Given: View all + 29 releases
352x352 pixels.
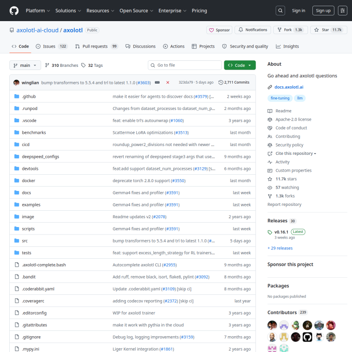Looking at the screenshot, I should pyautogui.click(x=280, y=248).
